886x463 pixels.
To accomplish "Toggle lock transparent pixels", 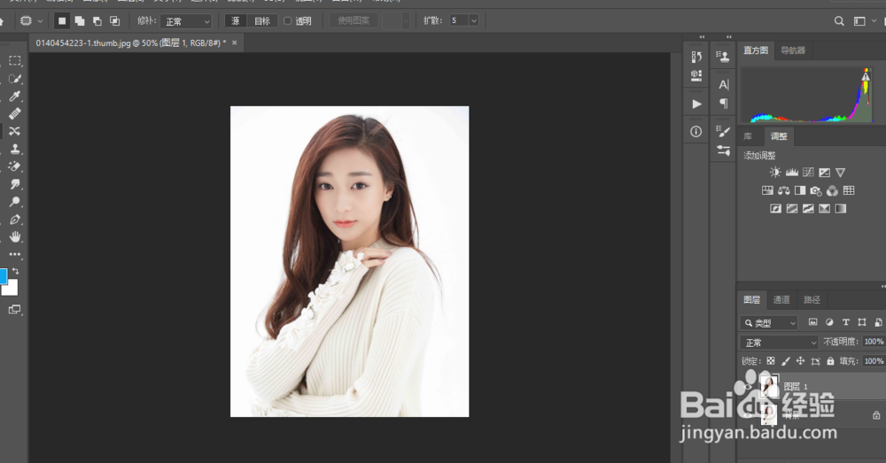I will point(771,361).
